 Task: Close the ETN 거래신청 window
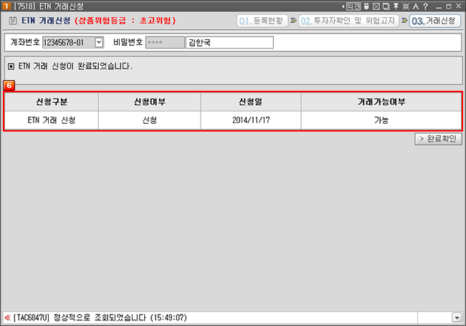(459, 6)
